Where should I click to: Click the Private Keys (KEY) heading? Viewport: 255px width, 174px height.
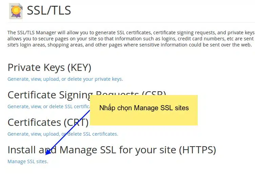click(50, 67)
